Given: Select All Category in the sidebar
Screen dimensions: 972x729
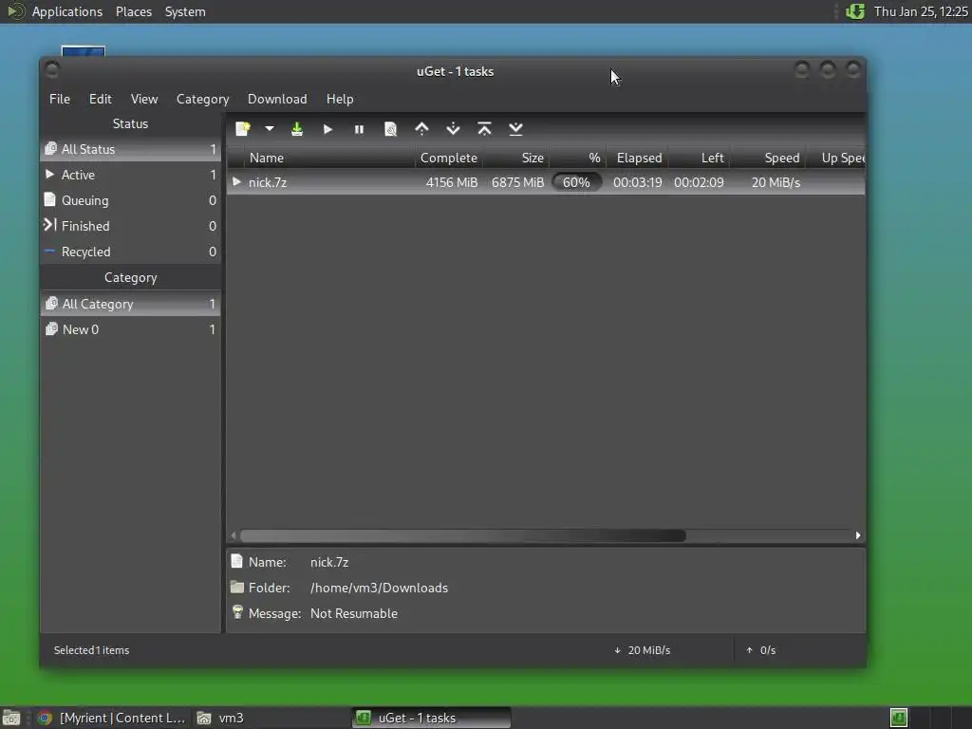Looking at the screenshot, I should [131, 304].
